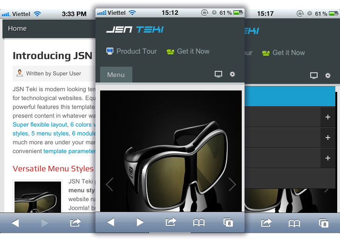Open tabs icon showing 8 in right phone

(324, 223)
